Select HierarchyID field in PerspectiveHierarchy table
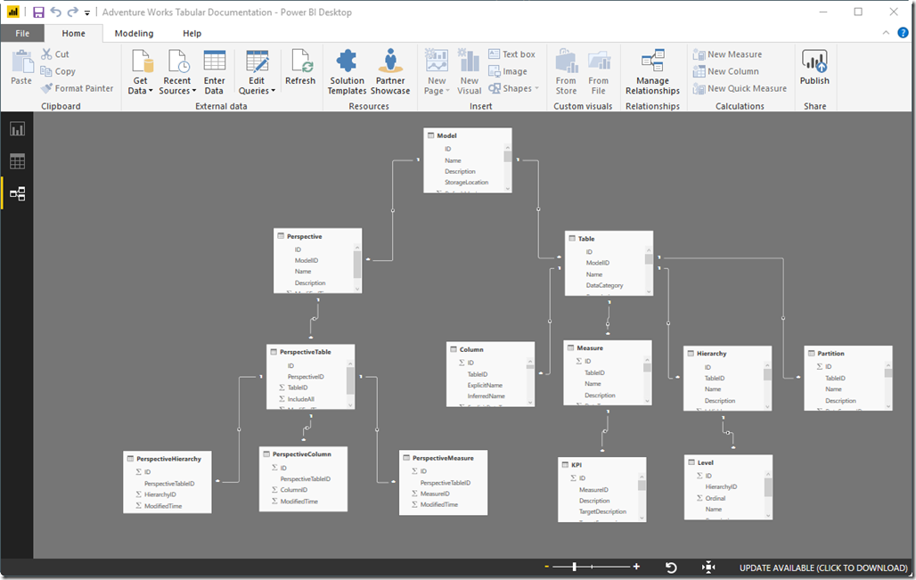Viewport: 916px width, 580px height. pyautogui.click(x=160, y=494)
